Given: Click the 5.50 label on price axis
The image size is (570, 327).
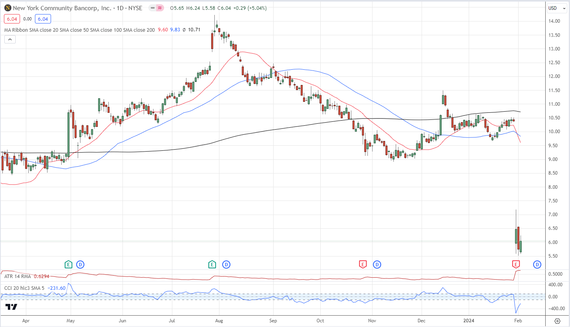Looking at the screenshot, I should (554, 256).
